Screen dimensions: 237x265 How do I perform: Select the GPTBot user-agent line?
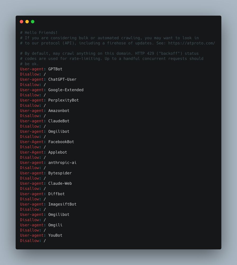[x=41, y=69]
